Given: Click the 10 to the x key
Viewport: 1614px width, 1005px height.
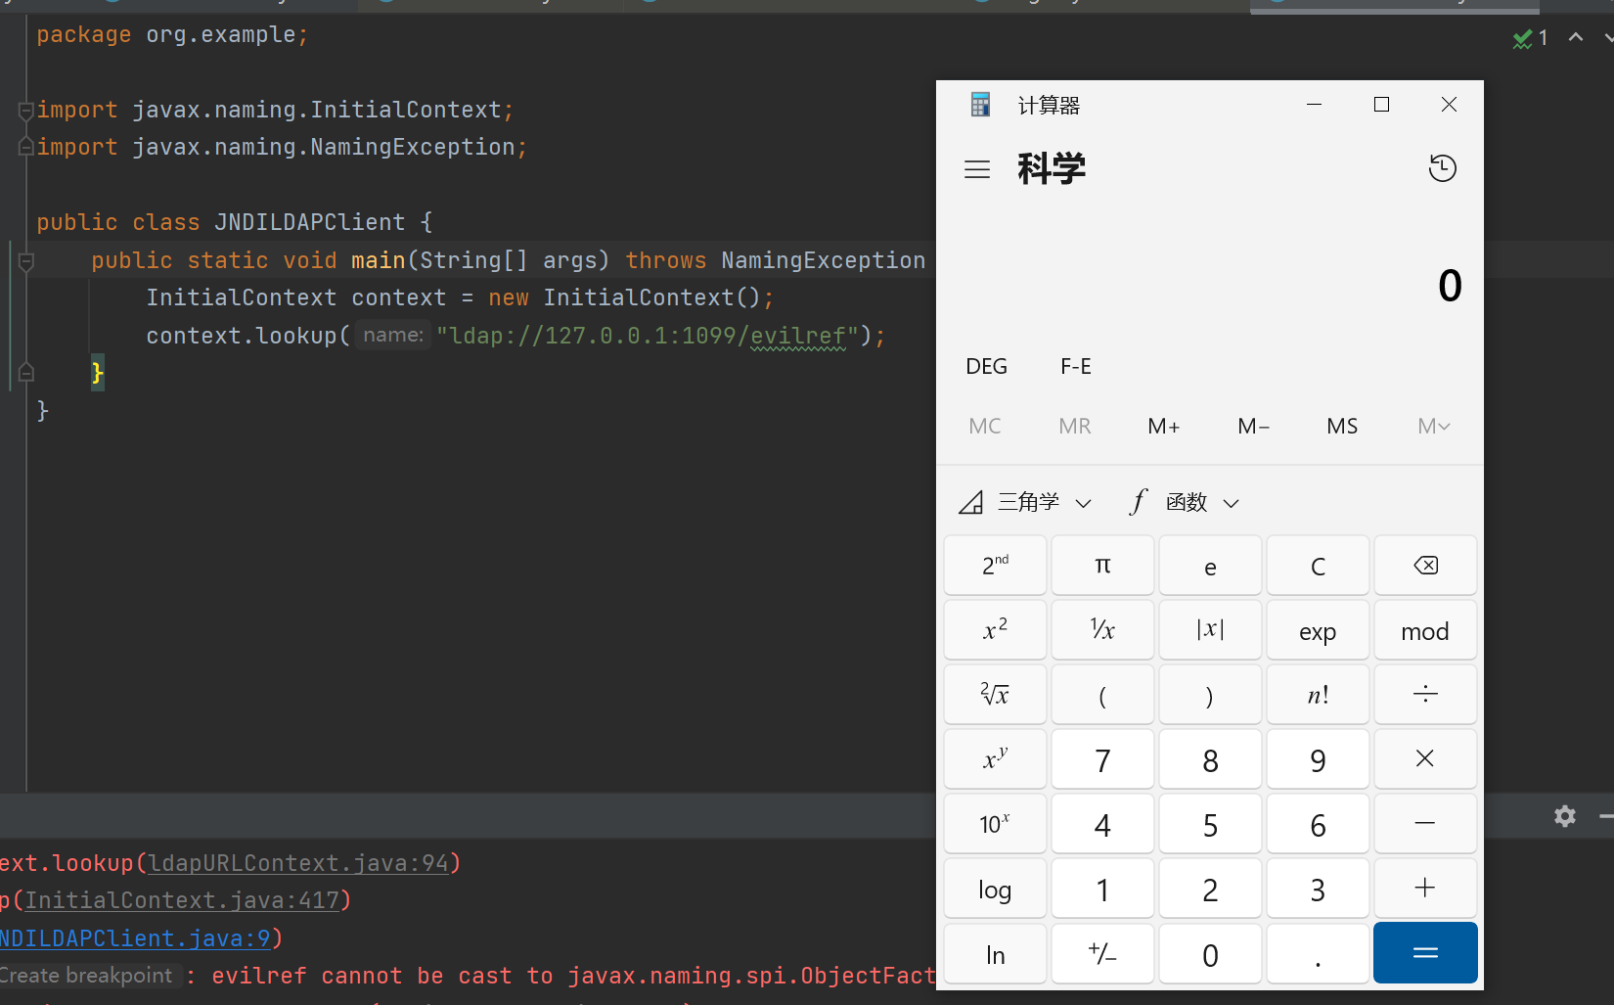Looking at the screenshot, I should click(995, 824).
